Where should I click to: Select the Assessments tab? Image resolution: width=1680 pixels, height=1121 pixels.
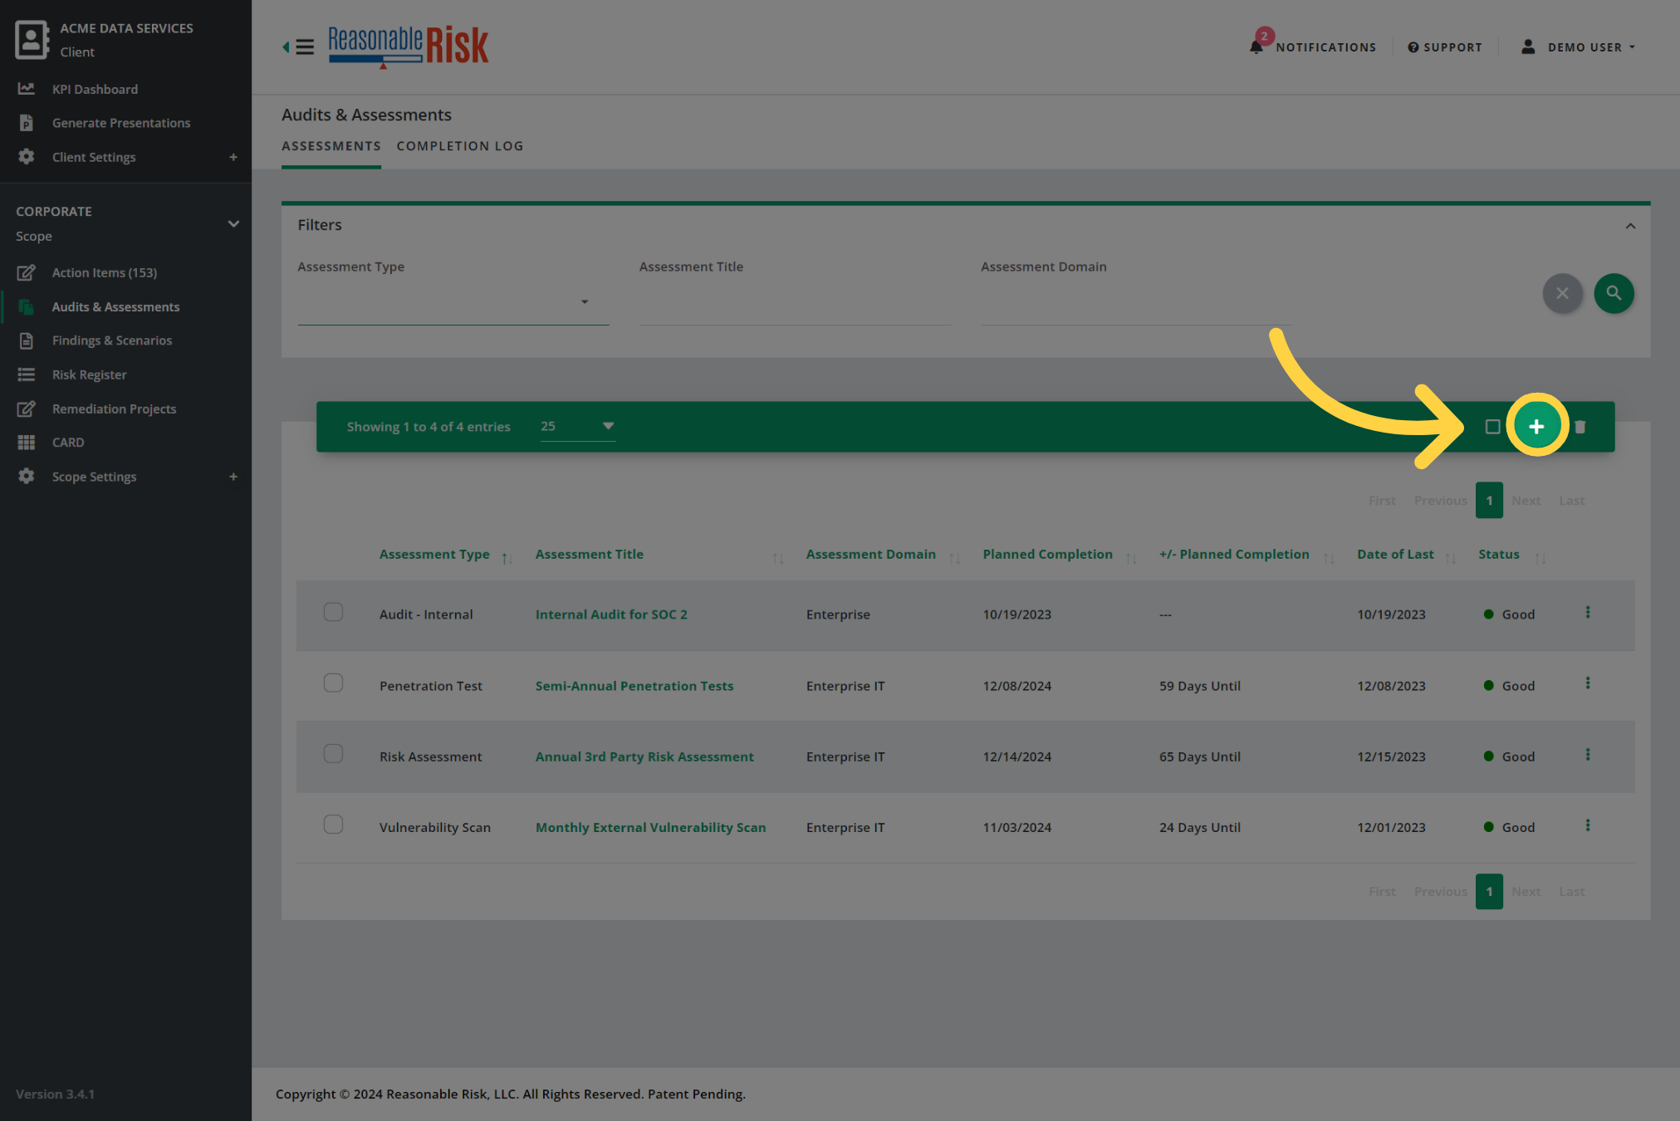pos(331,146)
